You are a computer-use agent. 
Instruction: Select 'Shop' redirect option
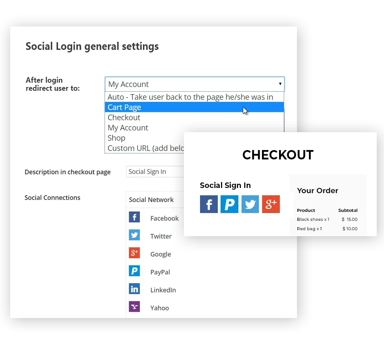click(145, 138)
